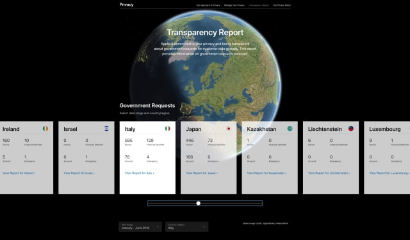The image size is (410, 240).
Task: Go to Manage Your Privacy tab
Action: pos(234,5)
